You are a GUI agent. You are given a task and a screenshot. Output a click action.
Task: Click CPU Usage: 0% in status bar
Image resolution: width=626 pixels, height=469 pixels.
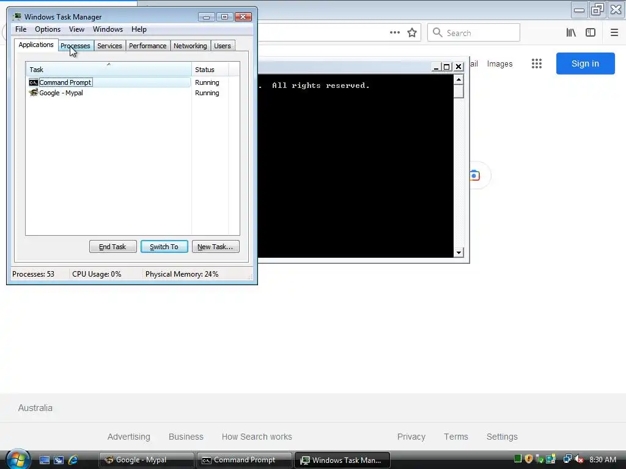tap(97, 274)
